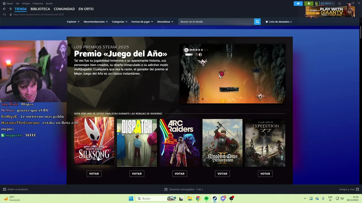Click the store search magnifier button

(257, 22)
